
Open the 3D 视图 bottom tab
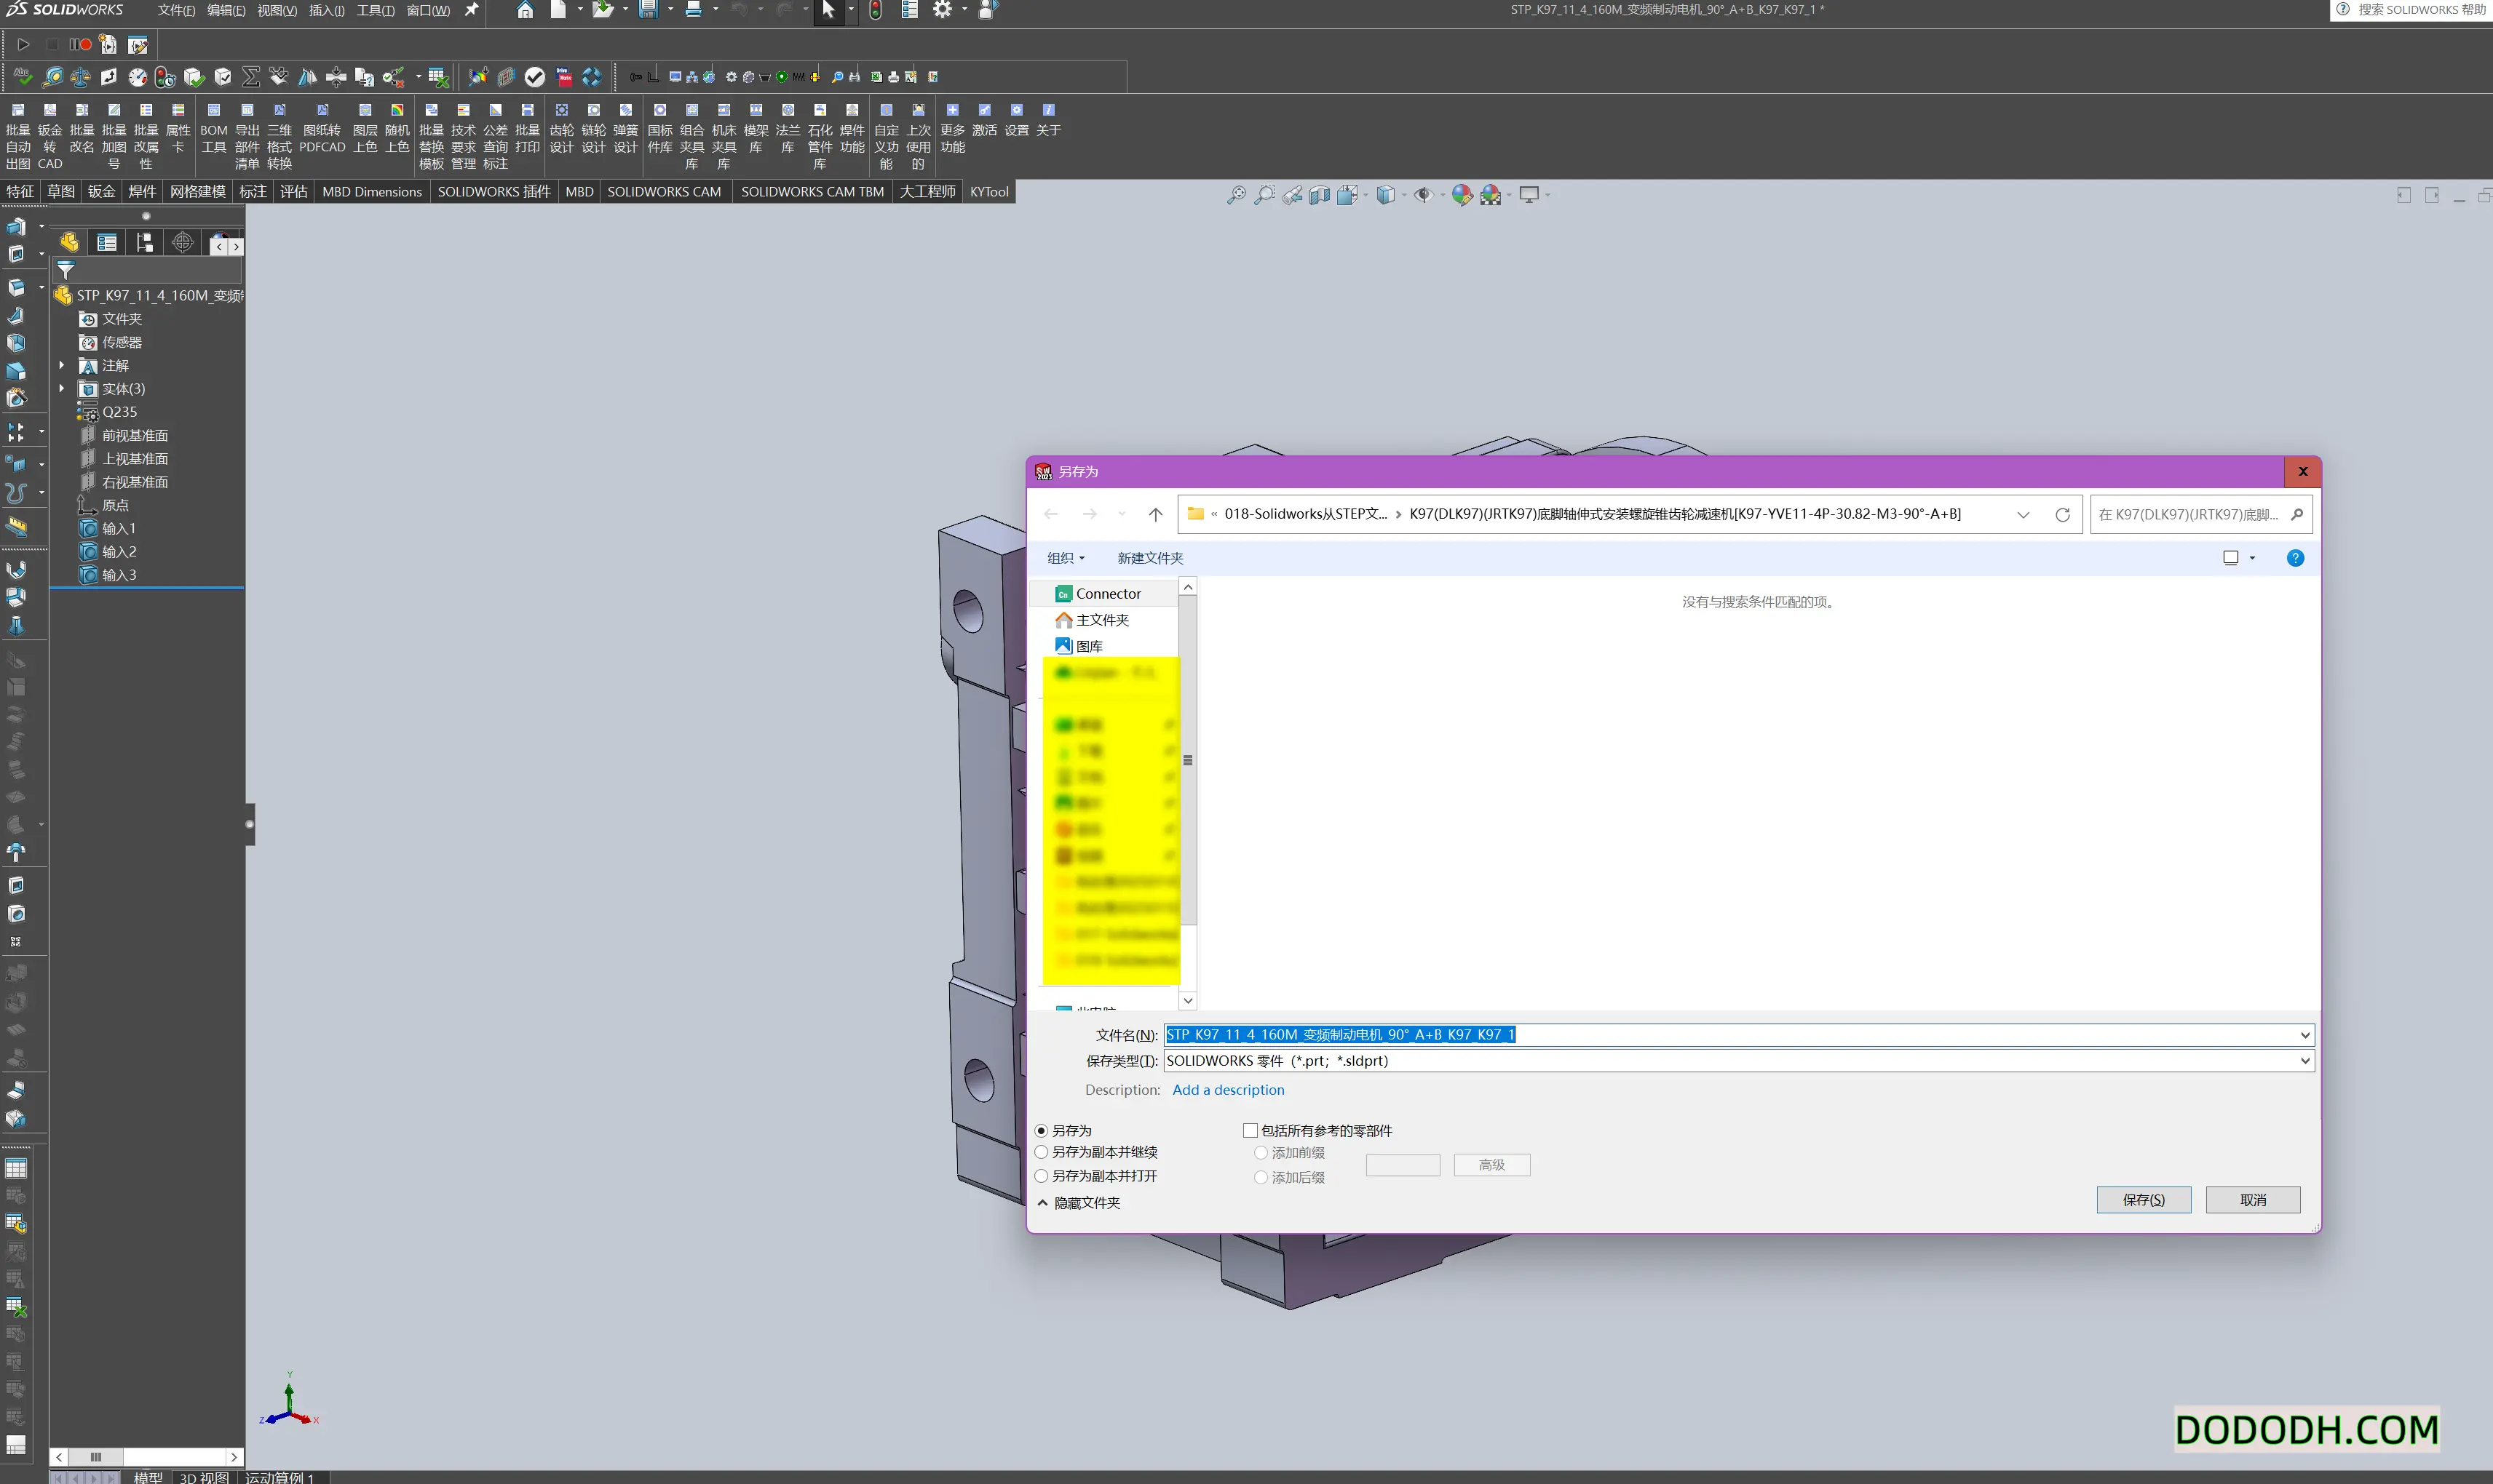[204, 1477]
